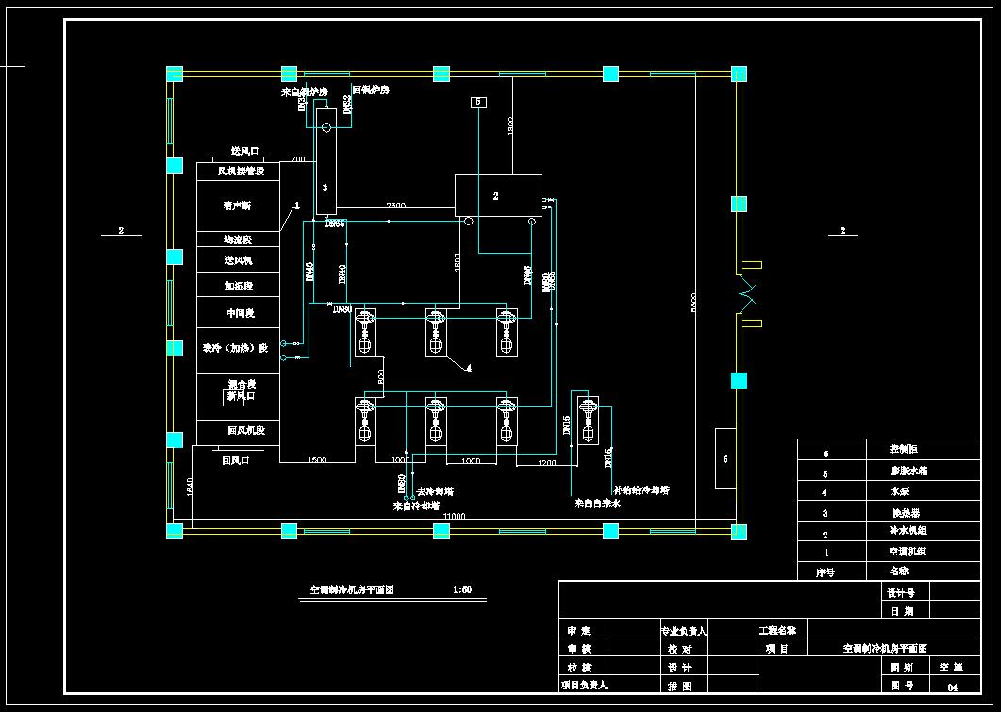Select the 消声断 section of air handler
Viewport: 1001px width, 712px height.
tap(238, 206)
